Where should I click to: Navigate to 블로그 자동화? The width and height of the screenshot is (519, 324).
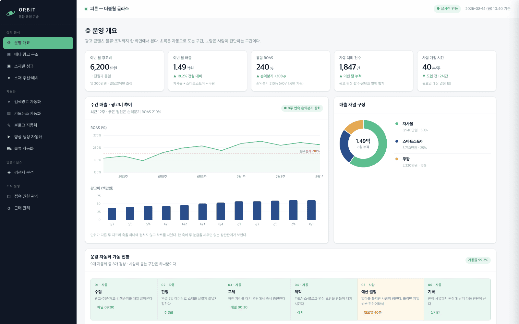click(38, 125)
